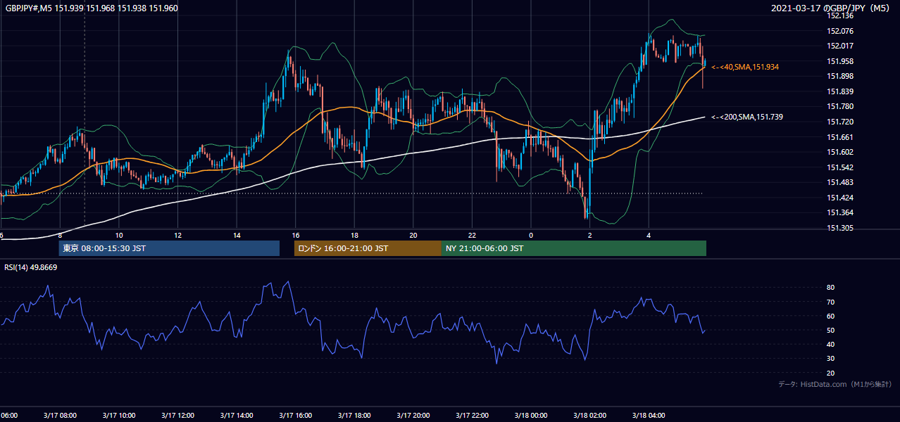Image resolution: width=900 pixels, height=422 pixels.
Task: Click the 3/17 10:00 time axis label
Action: click(119, 415)
